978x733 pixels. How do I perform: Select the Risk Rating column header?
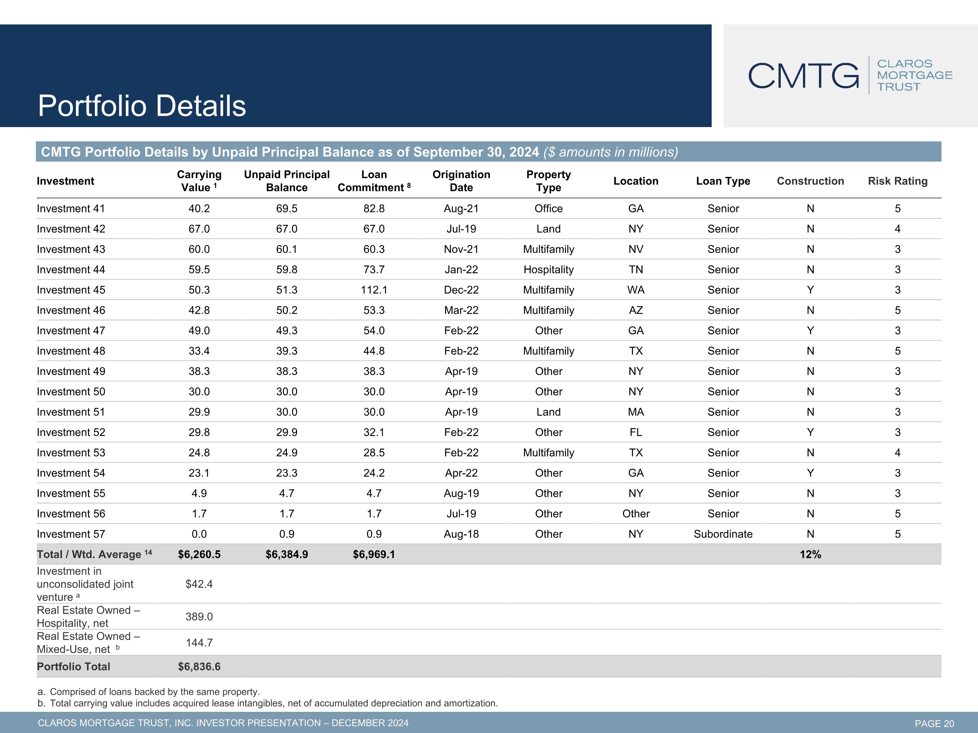tap(897, 181)
